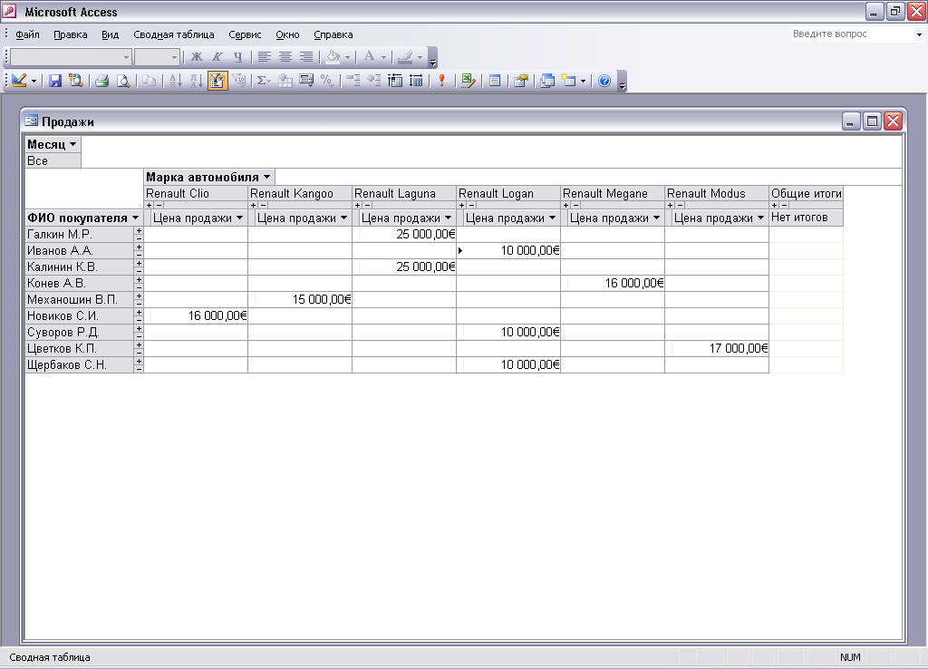Screen dimensions: 928x669
Task: Toggle bold formatting (Ж)
Action: coord(197,57)
